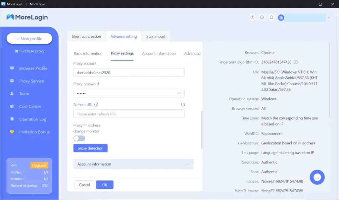Click the form panel vertical scrollbar

[x=202, y=130]
